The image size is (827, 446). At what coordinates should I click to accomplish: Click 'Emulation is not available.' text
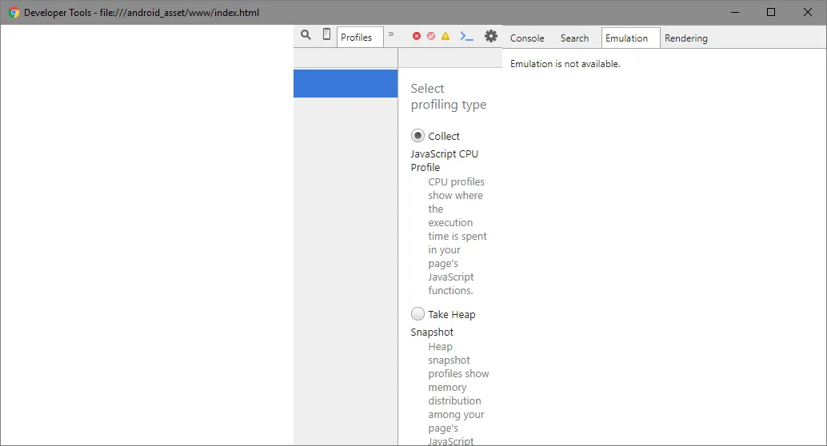(x=565, y=64)
